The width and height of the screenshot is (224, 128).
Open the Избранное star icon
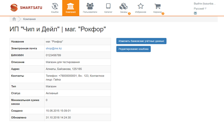tap(141, 6)
